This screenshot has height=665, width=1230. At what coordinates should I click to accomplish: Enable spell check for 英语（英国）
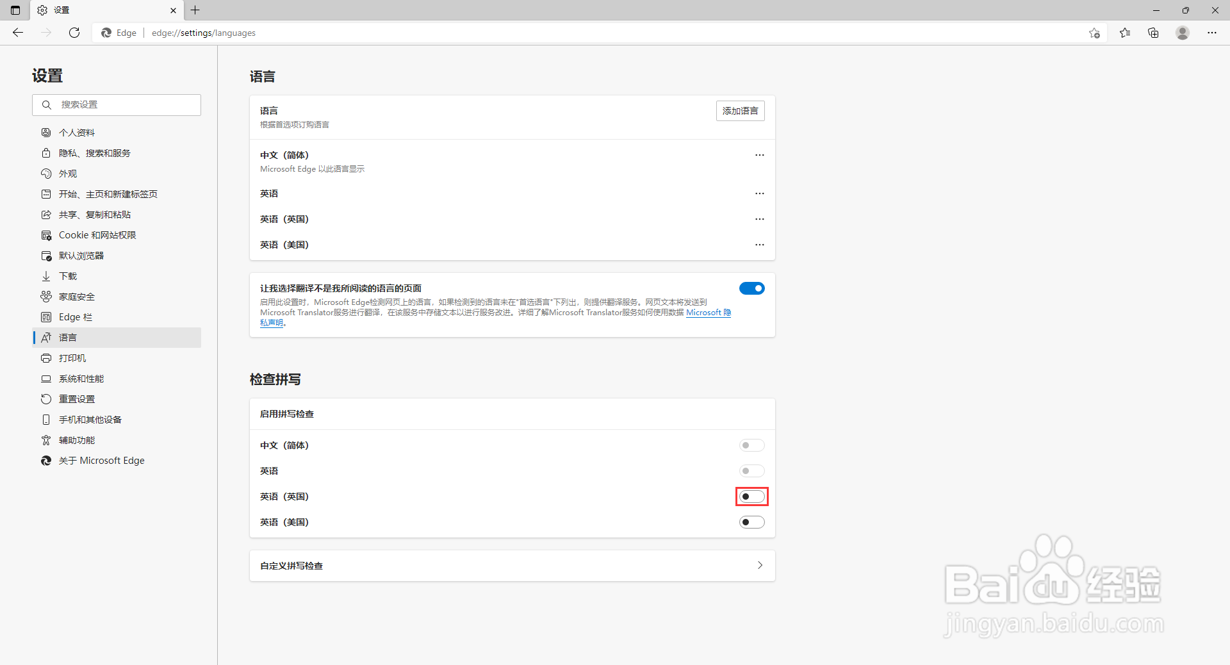(752, 497)
